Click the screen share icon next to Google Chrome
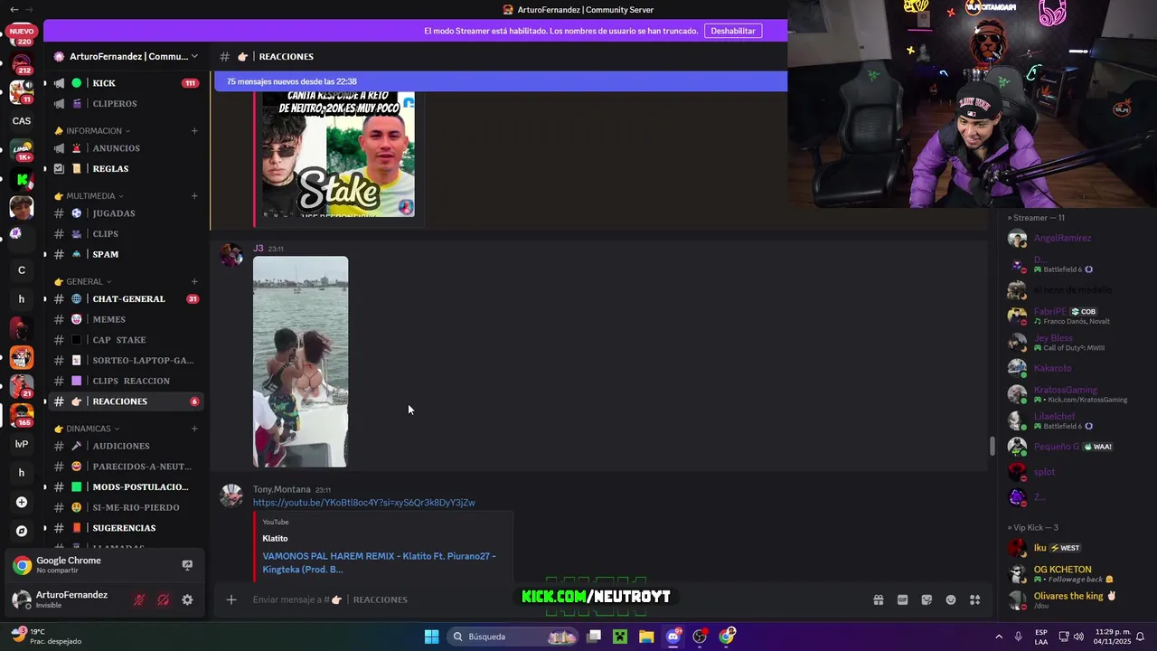The image size is (1157, 651). point(187,565)
